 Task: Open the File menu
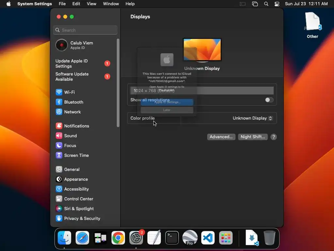coord(62,4)
